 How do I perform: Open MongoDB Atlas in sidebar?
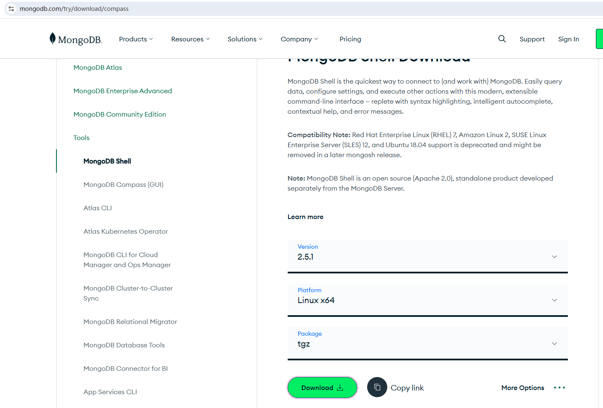(98, 67)
